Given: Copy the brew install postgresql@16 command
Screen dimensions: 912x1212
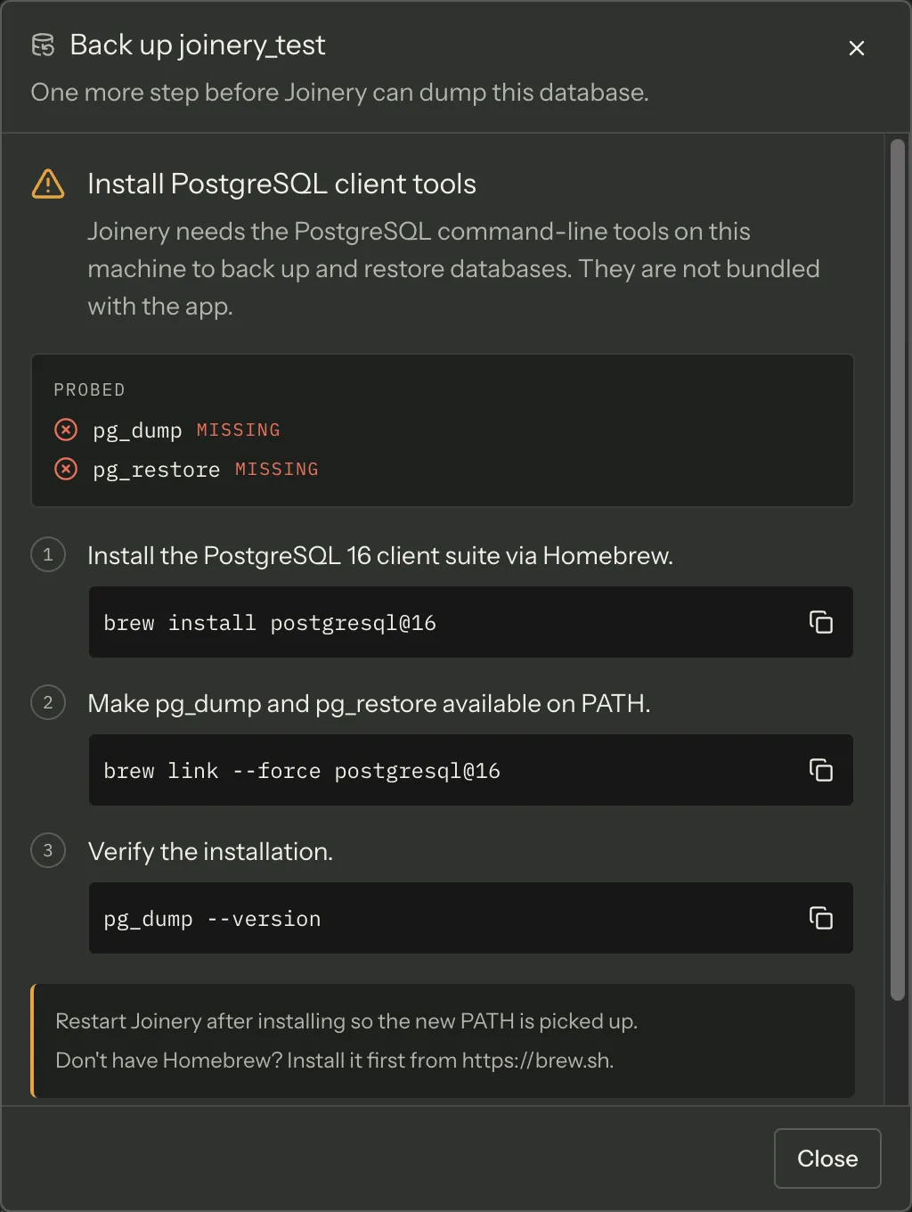Looking at the screenshot, I should click(x=820, y=622).
